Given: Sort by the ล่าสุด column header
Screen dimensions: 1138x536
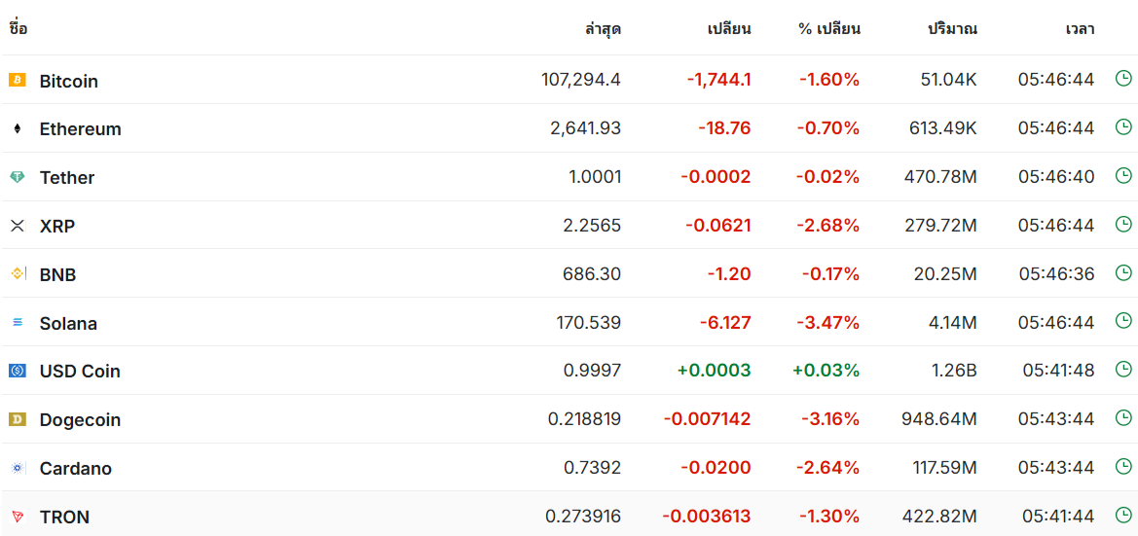Looking at the screenshot, I should [604, 29].
